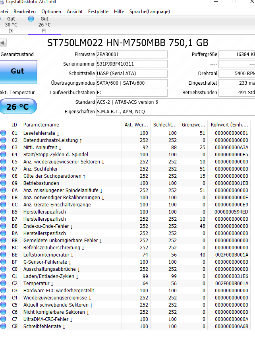The image size is (255, 340).
Task: Select the Temperatur row C2
Action: pyautogui.click(x=125, y=283)
